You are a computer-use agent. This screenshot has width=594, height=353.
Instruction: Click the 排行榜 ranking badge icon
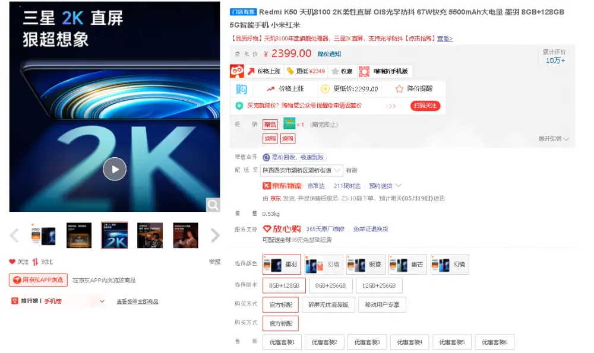click(15, 301)
